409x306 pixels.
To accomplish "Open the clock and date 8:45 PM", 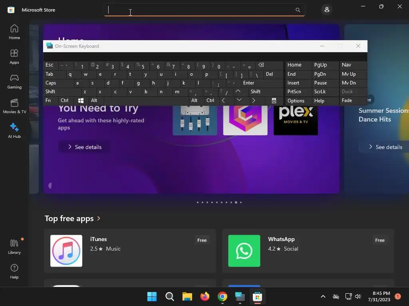I will click(x=379, y=296).
